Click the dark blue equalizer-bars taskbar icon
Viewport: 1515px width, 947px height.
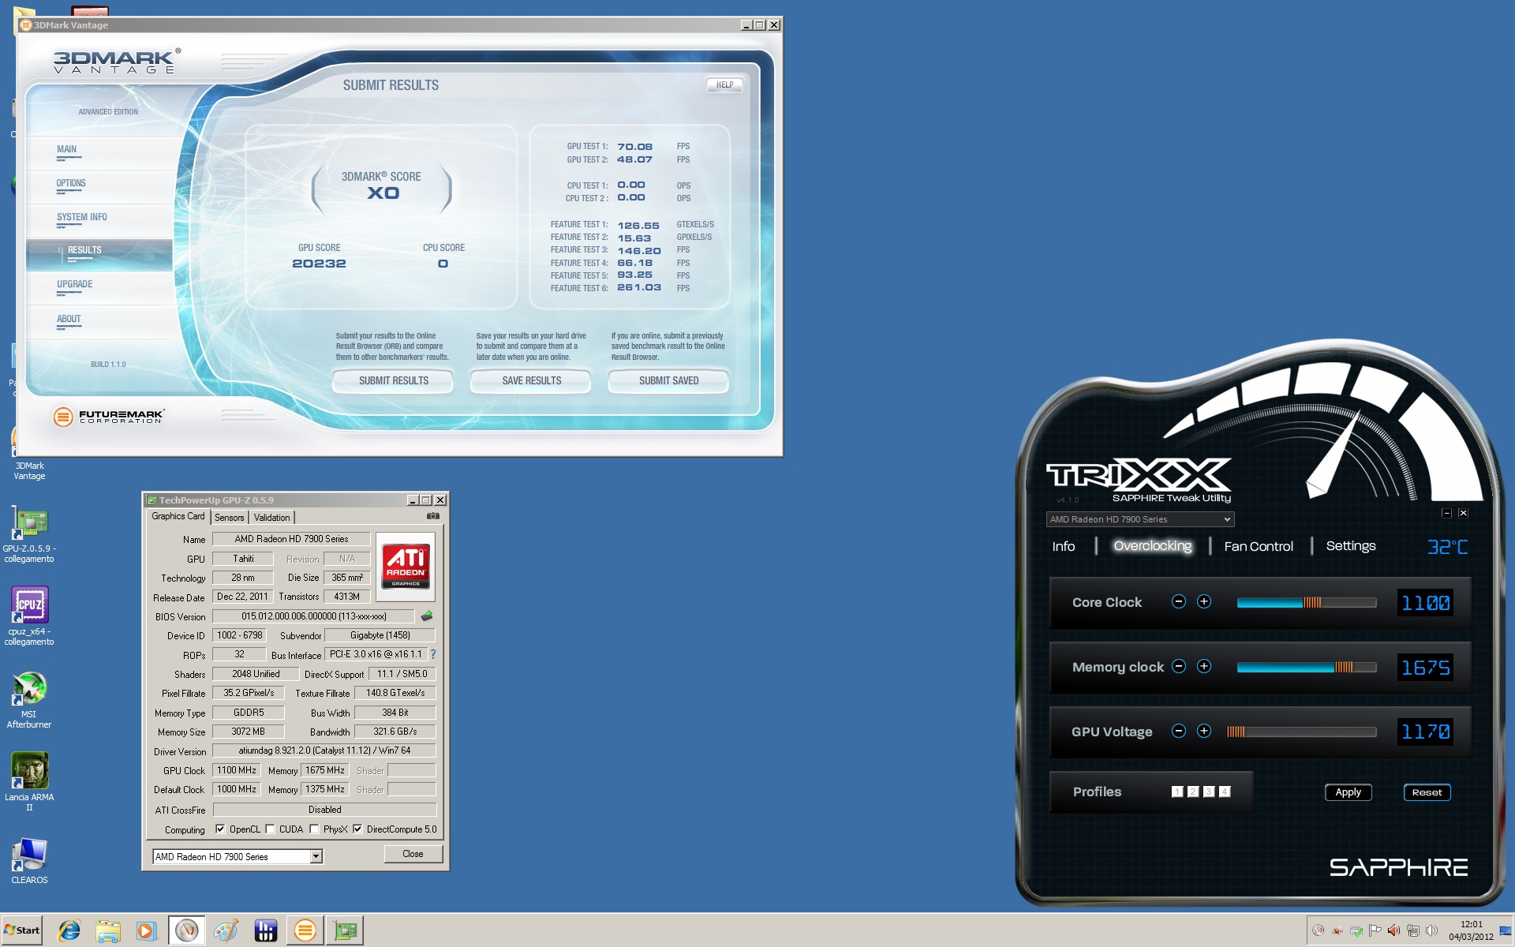coord(266,930)
